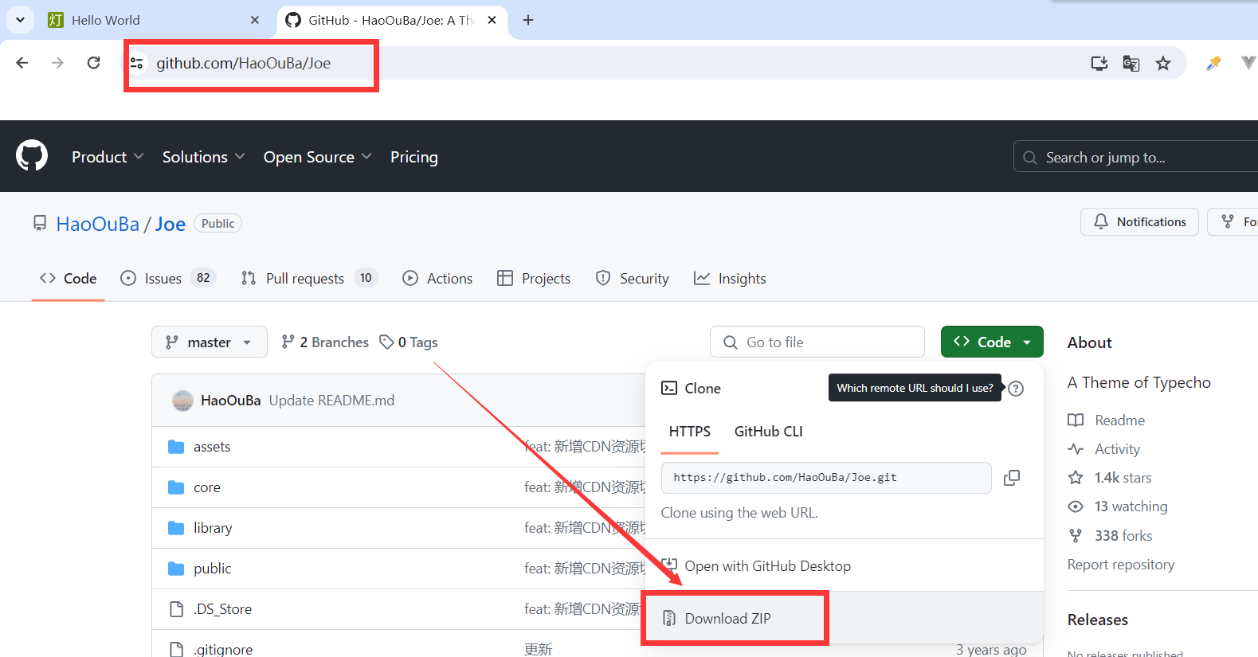
Task: Switch to the Pull requests tab
Action: coord(309,279)
